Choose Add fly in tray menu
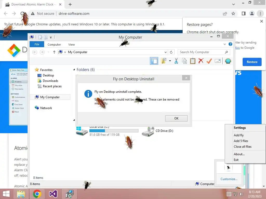Viewport: 266px width, 199px height. (239, 135)
